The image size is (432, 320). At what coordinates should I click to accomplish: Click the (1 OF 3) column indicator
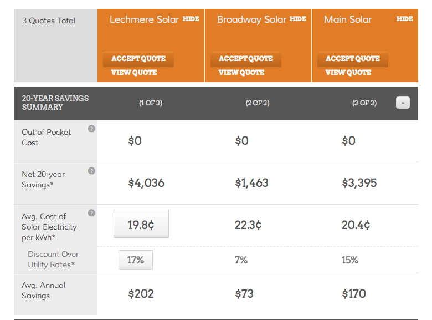click(x=151, y=103)
